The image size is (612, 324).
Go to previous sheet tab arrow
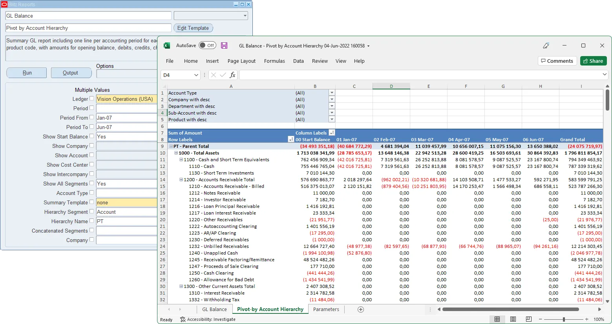[169, 309]
